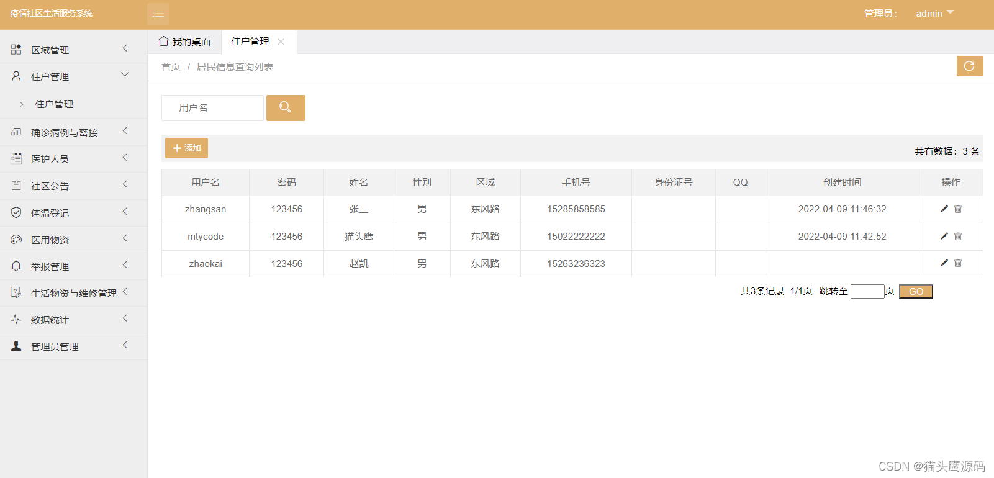Viewport: 994px width, 478px height.
Task: Click the zhaokai username cell
Action: [206, 264]
